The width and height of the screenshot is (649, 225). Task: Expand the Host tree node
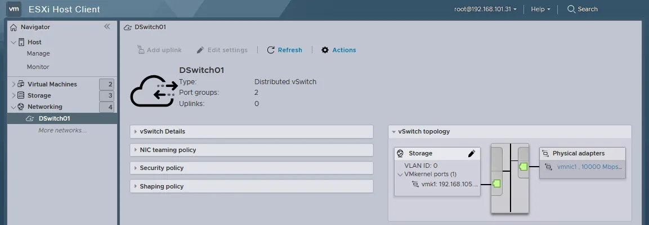pos(14,42)
